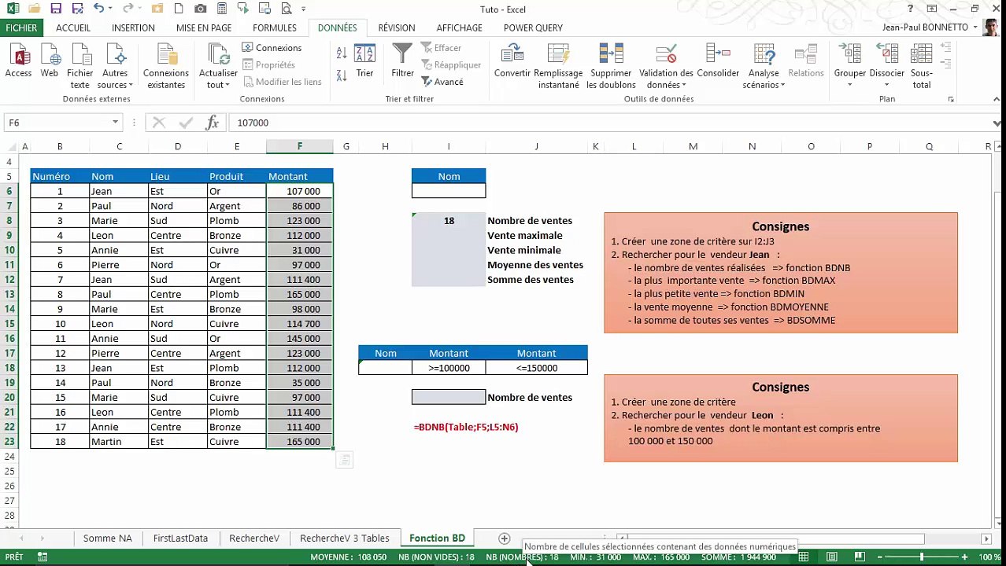Open Connexions existantes
The height and width of the screenshot is (566, 1006).
tap(166, 67)
